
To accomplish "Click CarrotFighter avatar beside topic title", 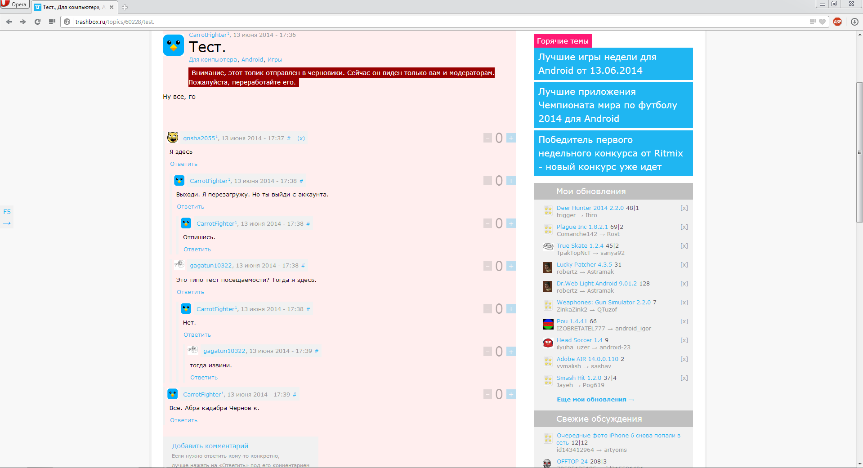I will [173, 45].
